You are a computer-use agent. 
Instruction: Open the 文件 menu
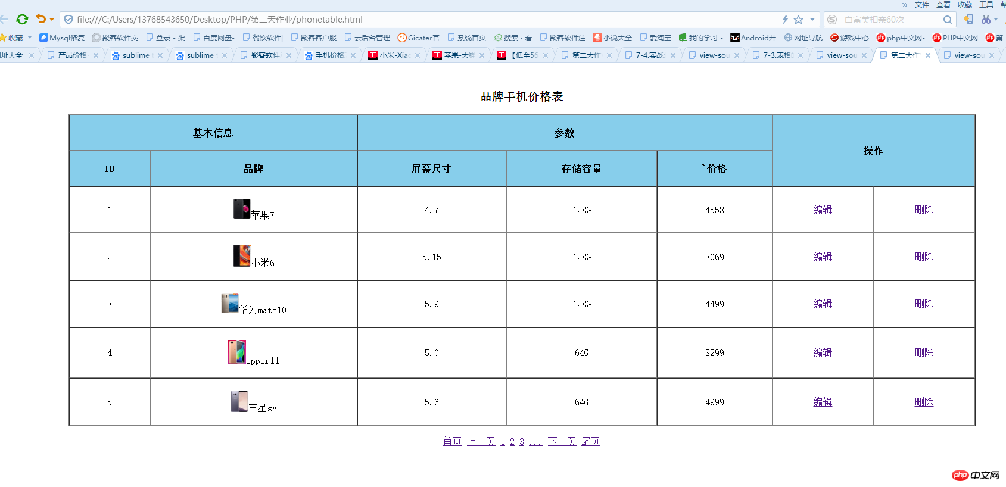[x=922, y=5]
